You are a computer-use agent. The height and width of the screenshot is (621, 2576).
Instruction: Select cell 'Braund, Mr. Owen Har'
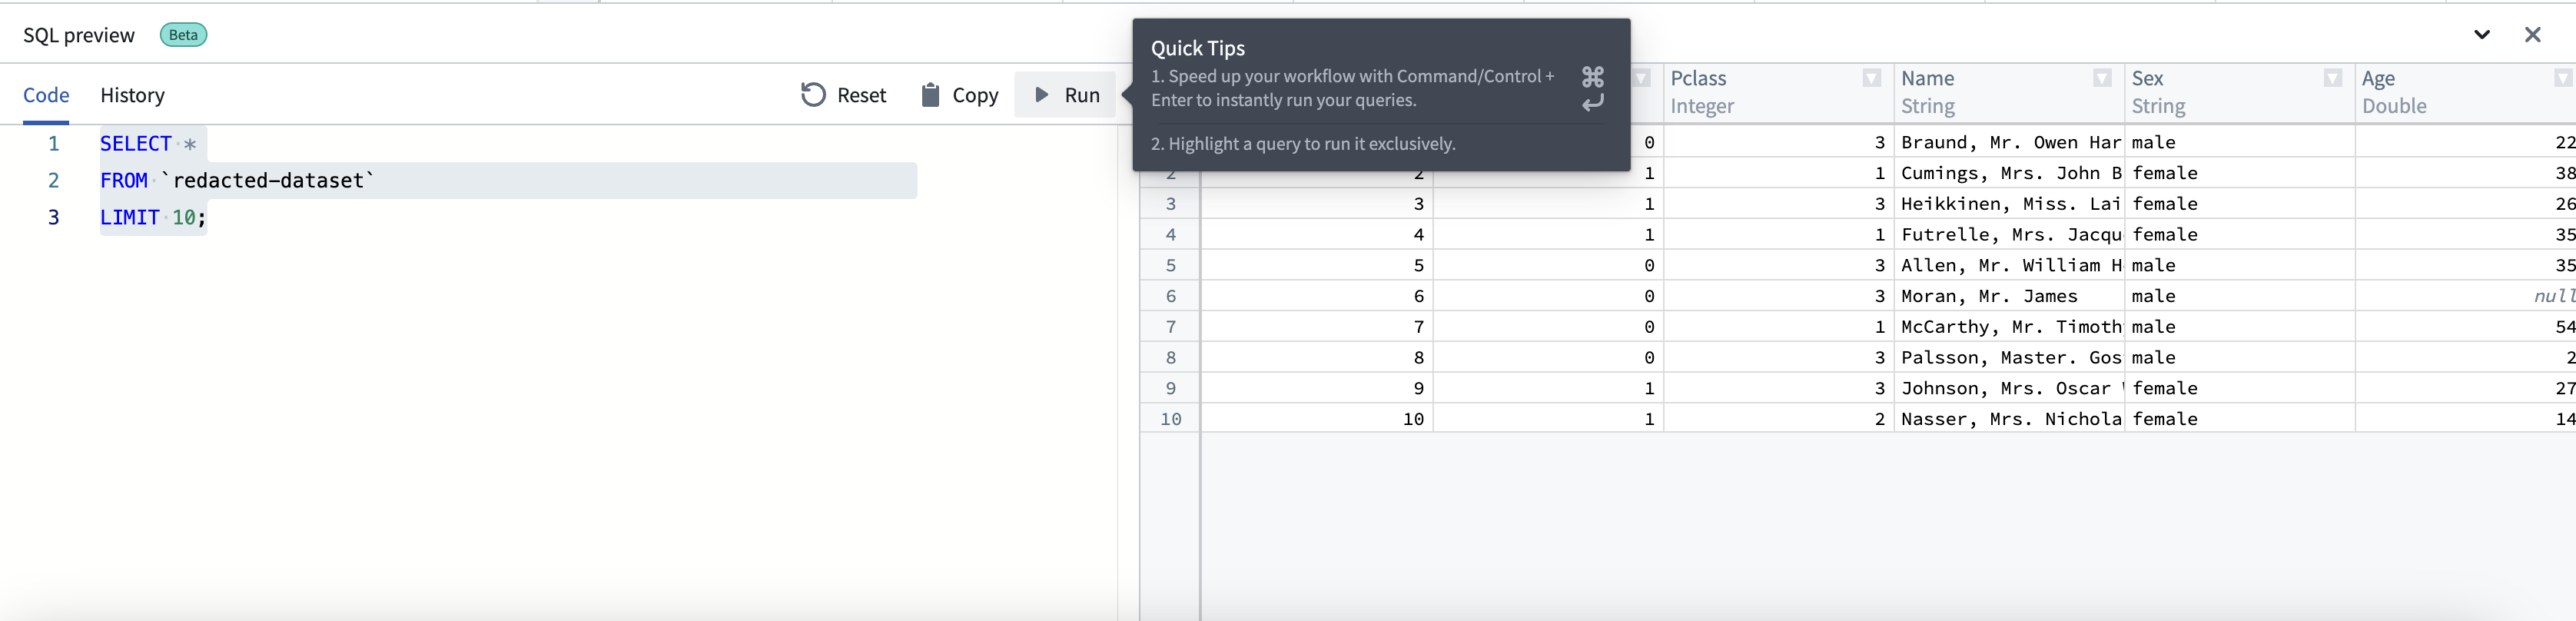[2009, 142]
